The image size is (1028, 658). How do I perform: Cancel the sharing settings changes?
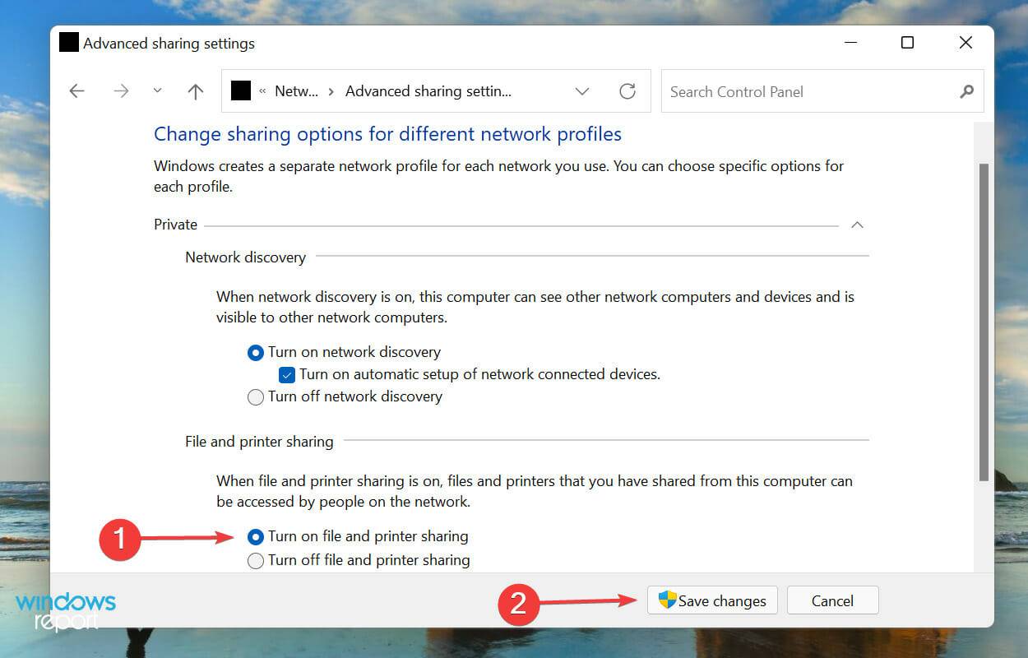click(832, 600)
